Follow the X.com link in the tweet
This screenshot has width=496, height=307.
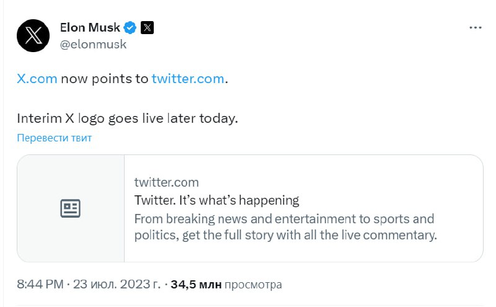(x=37, y=79)
